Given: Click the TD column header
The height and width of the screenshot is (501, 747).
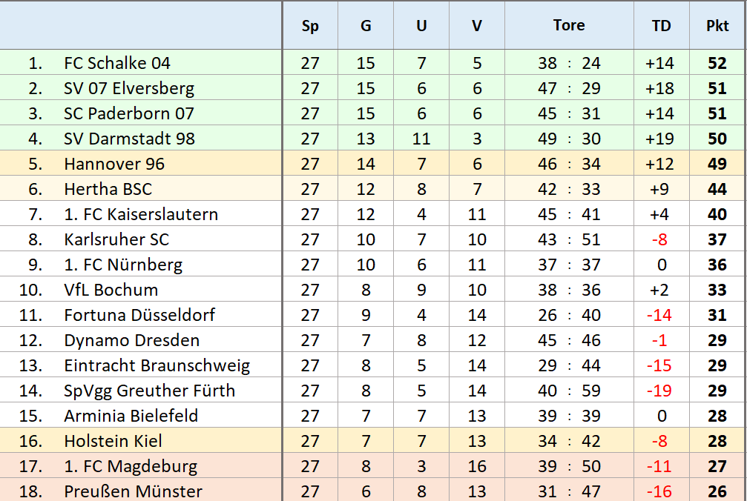Looking at the screenshot, I should pos(661,26).
